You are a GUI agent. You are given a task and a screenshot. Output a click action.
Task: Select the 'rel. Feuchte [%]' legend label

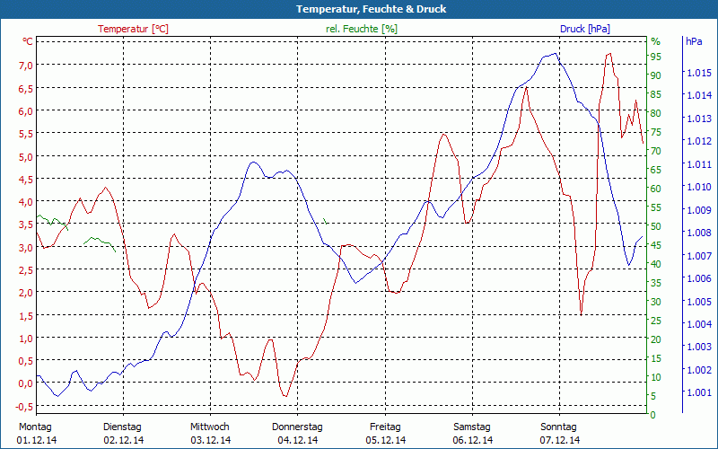point(362,29)
